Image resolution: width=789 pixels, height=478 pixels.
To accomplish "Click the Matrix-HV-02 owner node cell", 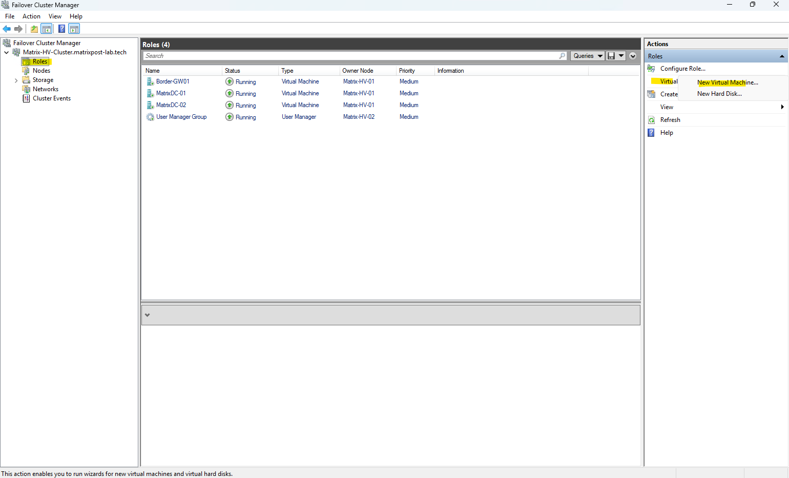I will click(359, 117).
